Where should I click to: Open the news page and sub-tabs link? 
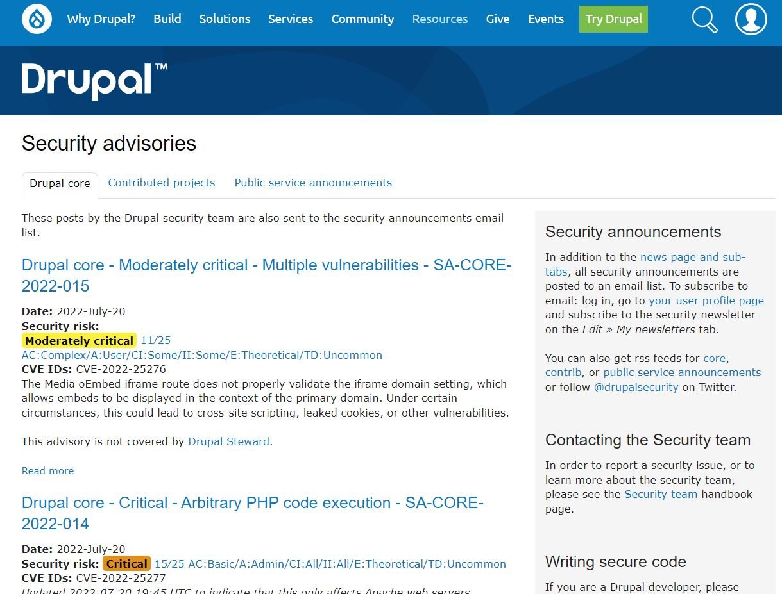click(645, 264)
